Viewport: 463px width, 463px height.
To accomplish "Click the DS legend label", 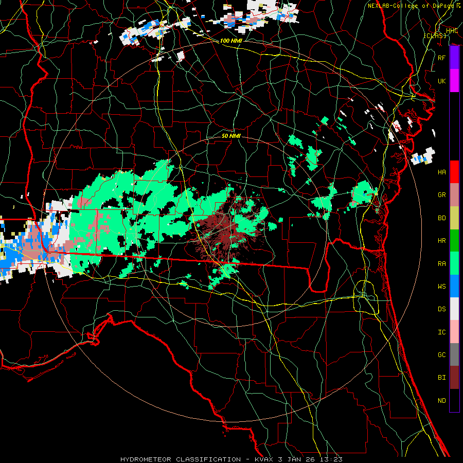I will (442, 309).
